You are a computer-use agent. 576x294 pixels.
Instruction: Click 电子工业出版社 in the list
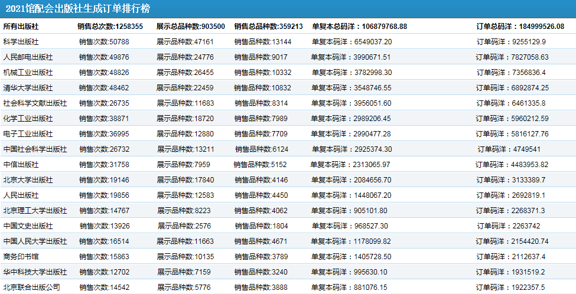tap(28, 134)
